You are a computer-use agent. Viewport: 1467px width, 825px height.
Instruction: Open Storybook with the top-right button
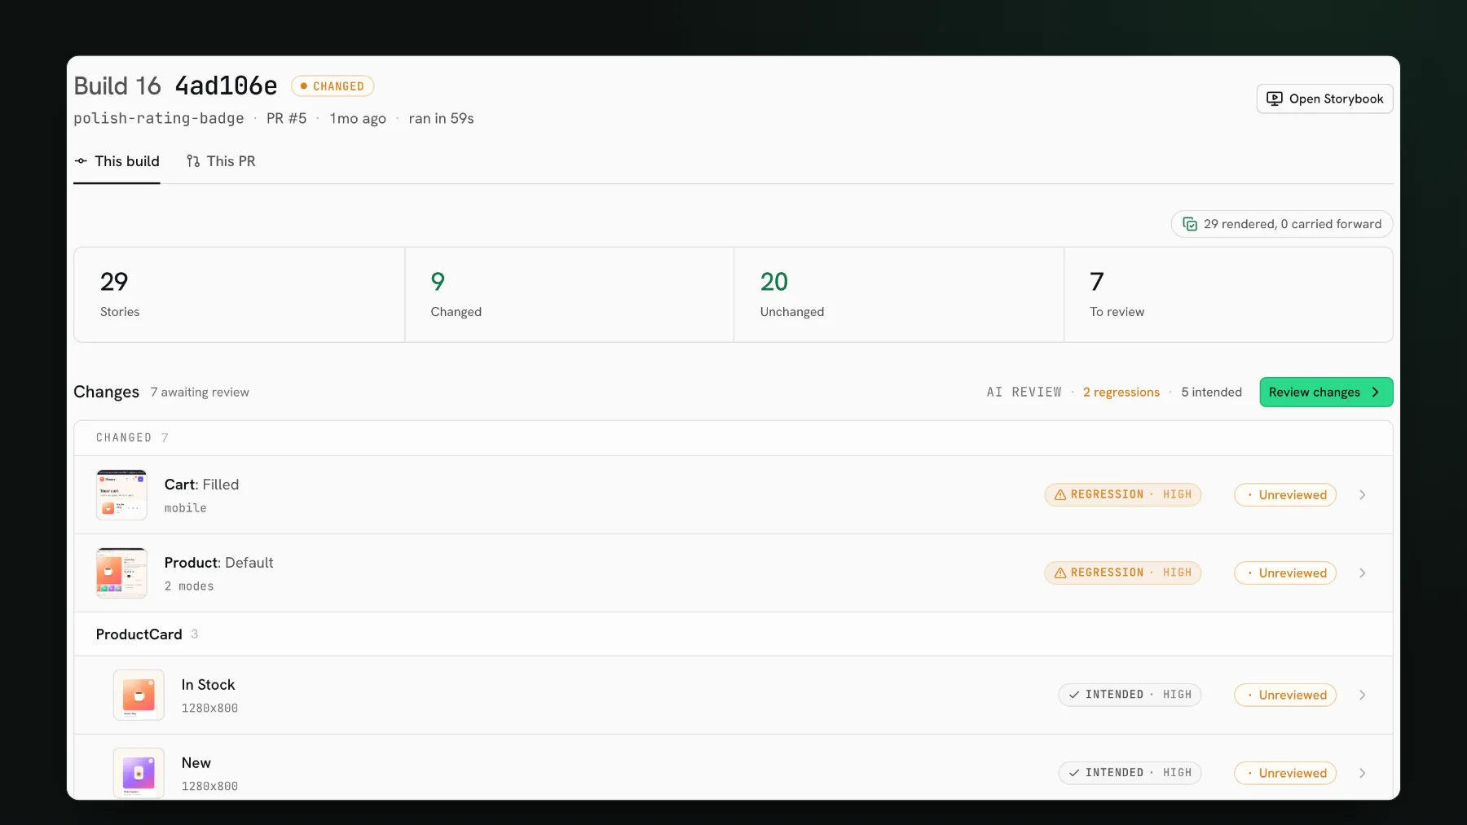[1324, 99]
